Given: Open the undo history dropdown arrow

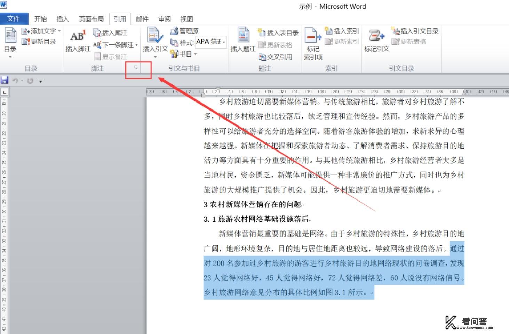Looking at the screenshot, I should click(22, 81).
